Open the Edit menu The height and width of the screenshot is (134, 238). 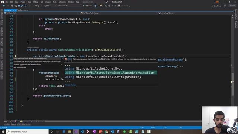point(12,2)
